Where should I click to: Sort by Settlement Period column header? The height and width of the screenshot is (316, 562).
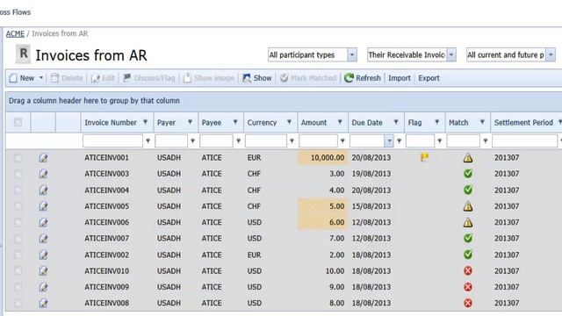pyautogui.click(x=523, y=123)
